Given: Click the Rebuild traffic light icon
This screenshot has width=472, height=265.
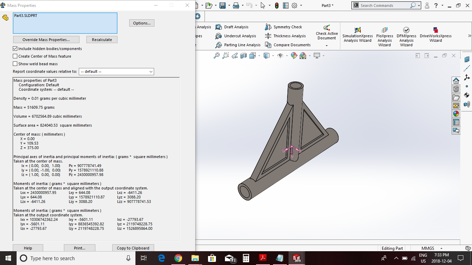Looking at the screenshot, I should (x=277, y=6).
